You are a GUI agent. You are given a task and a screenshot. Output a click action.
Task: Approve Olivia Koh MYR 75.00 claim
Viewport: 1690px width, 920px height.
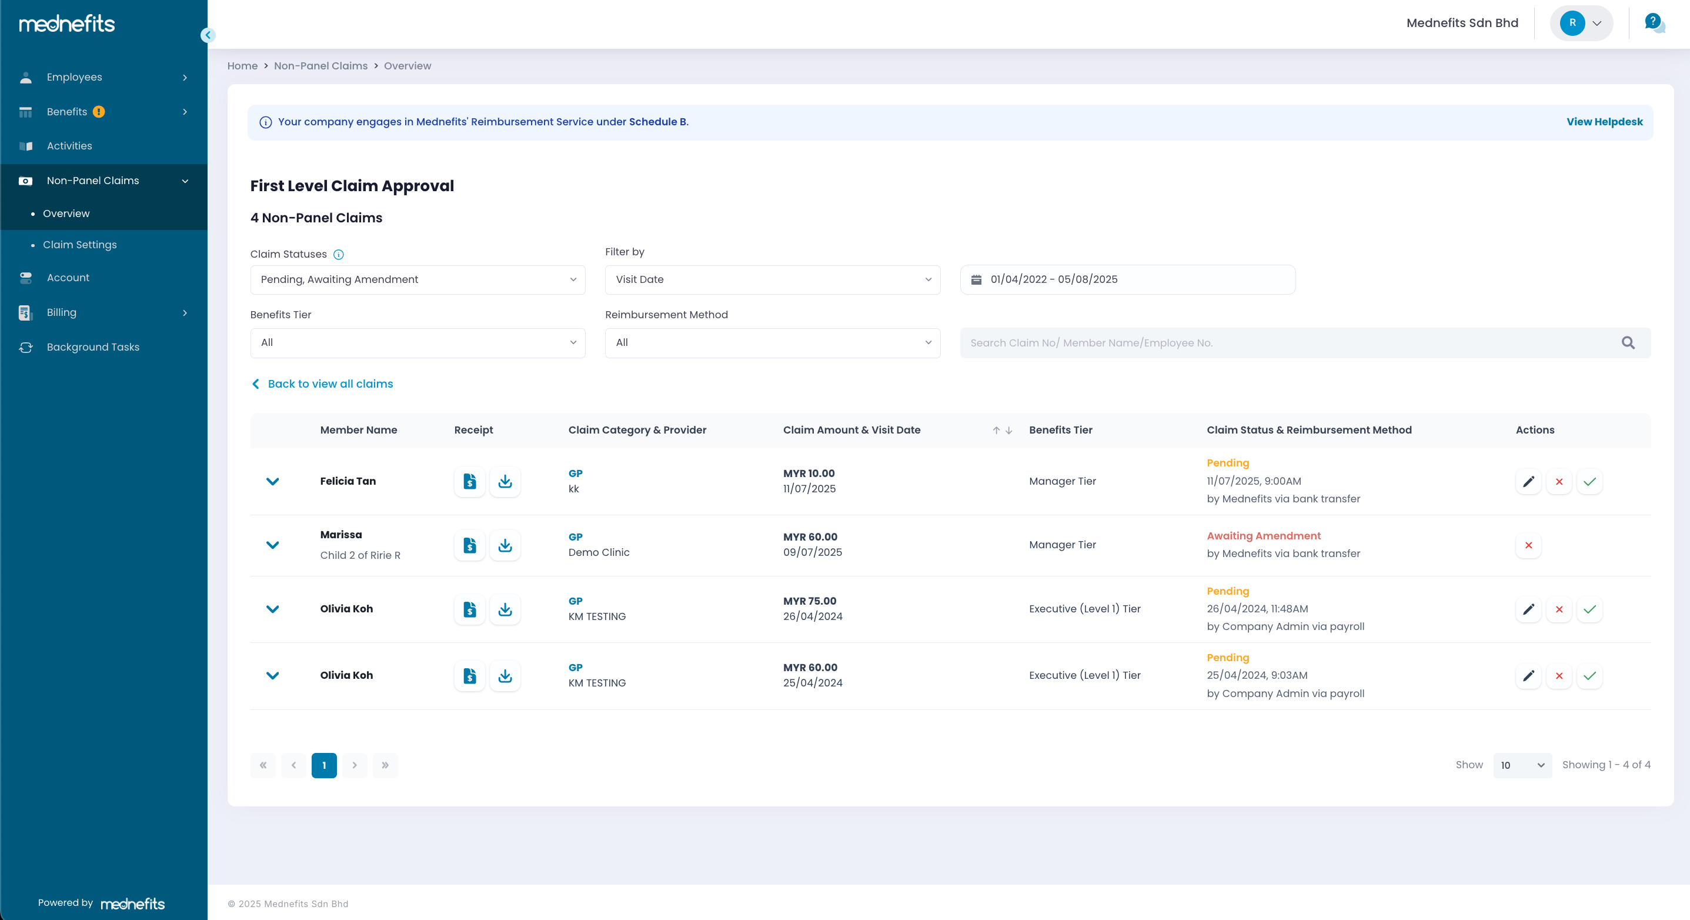pos(1589,609)
